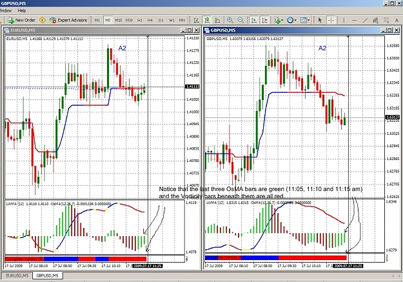Switch to the M30 timeframe
The width and height of the screenshot is (403, 282).
129,20
